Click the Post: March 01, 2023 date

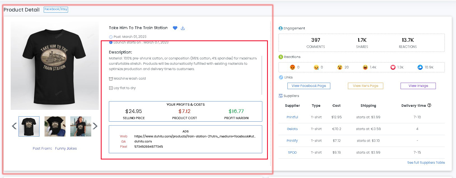[130, 37]
